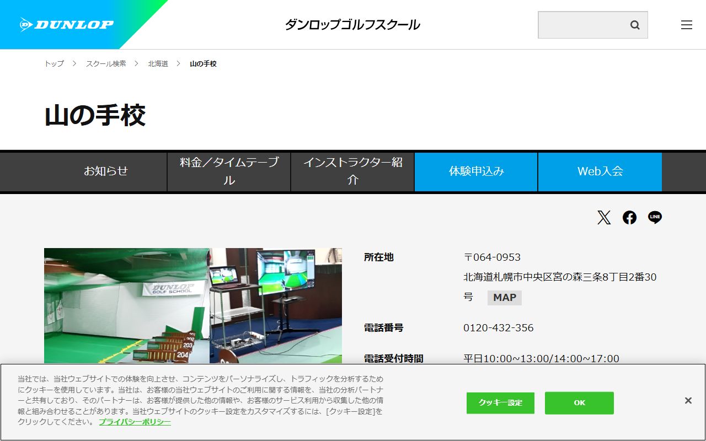Click the 電話受付時間 label
Image resolution: width=706 pixels, height=441 pixels.
394,359
